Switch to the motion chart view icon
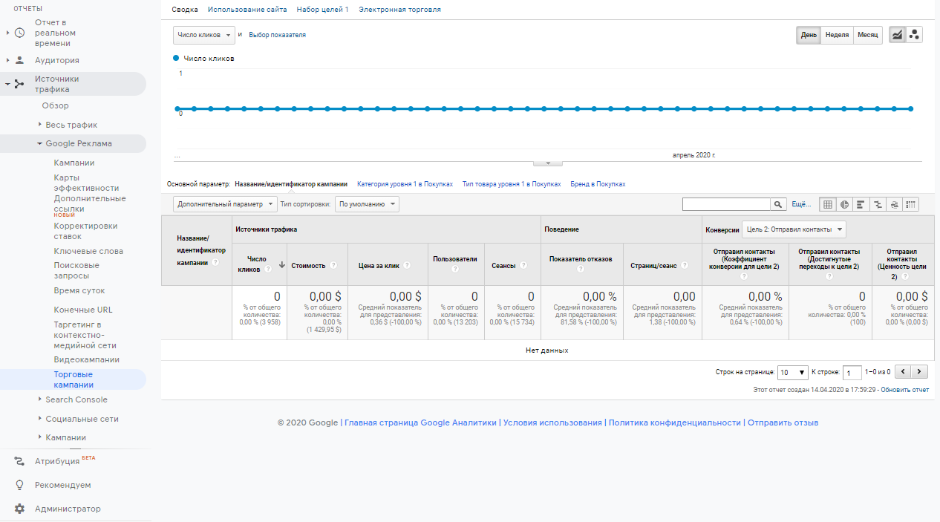940x522 pixels. pos(914,35)
